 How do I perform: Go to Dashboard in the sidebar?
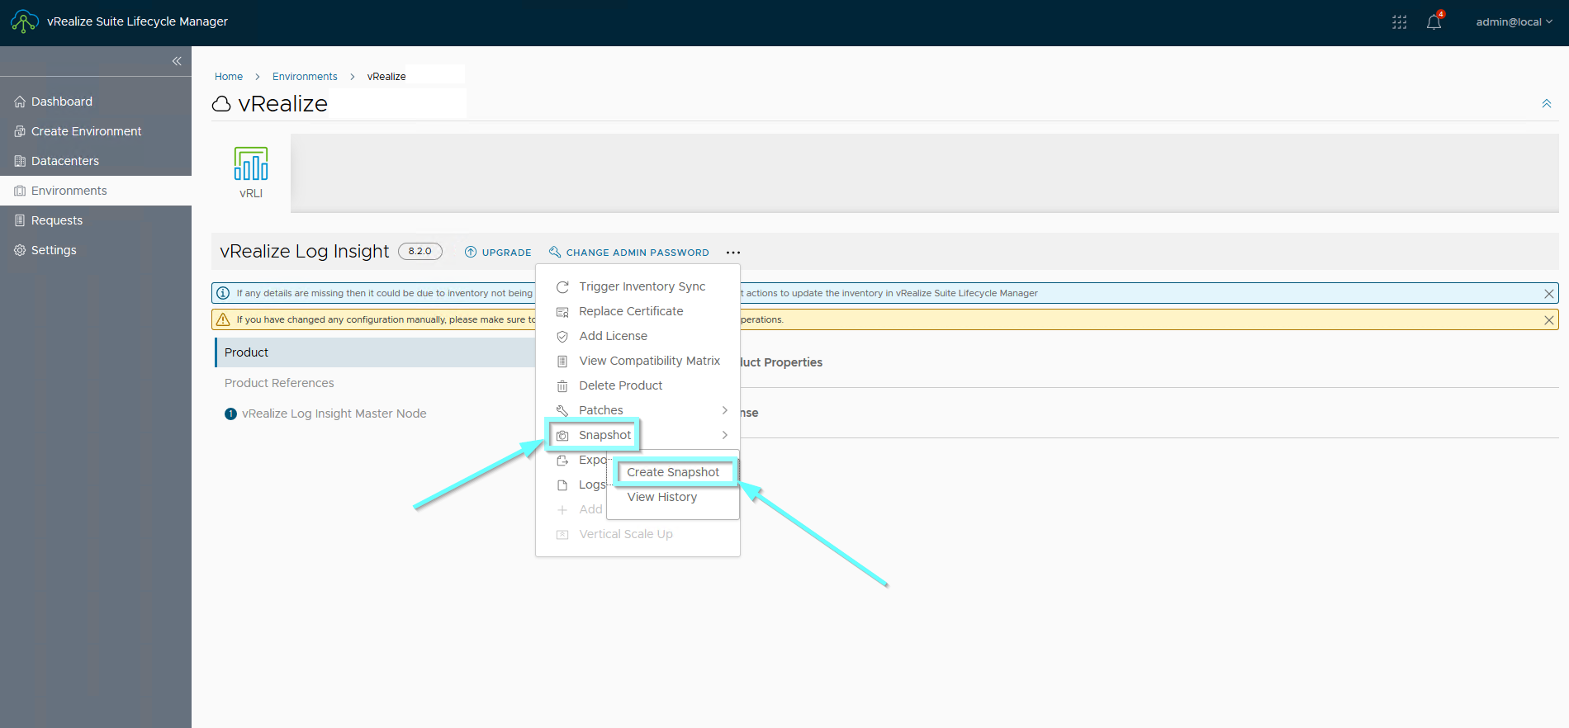coord(96,102)
